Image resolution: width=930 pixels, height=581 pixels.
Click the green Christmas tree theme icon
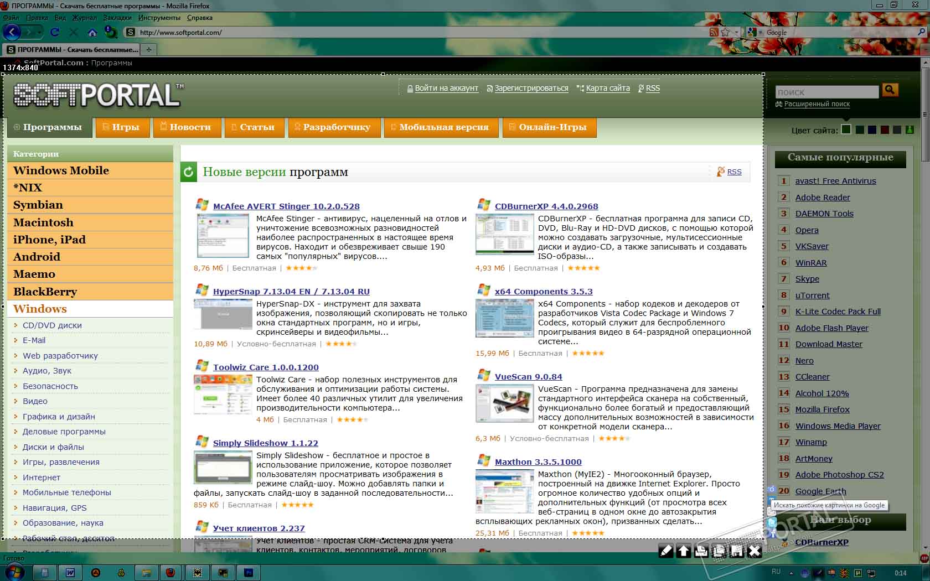[910, 130]
